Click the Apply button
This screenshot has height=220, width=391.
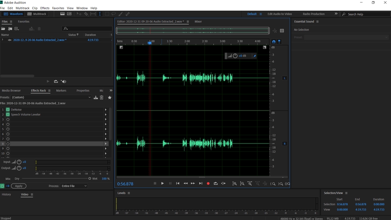tap(18, 186)
